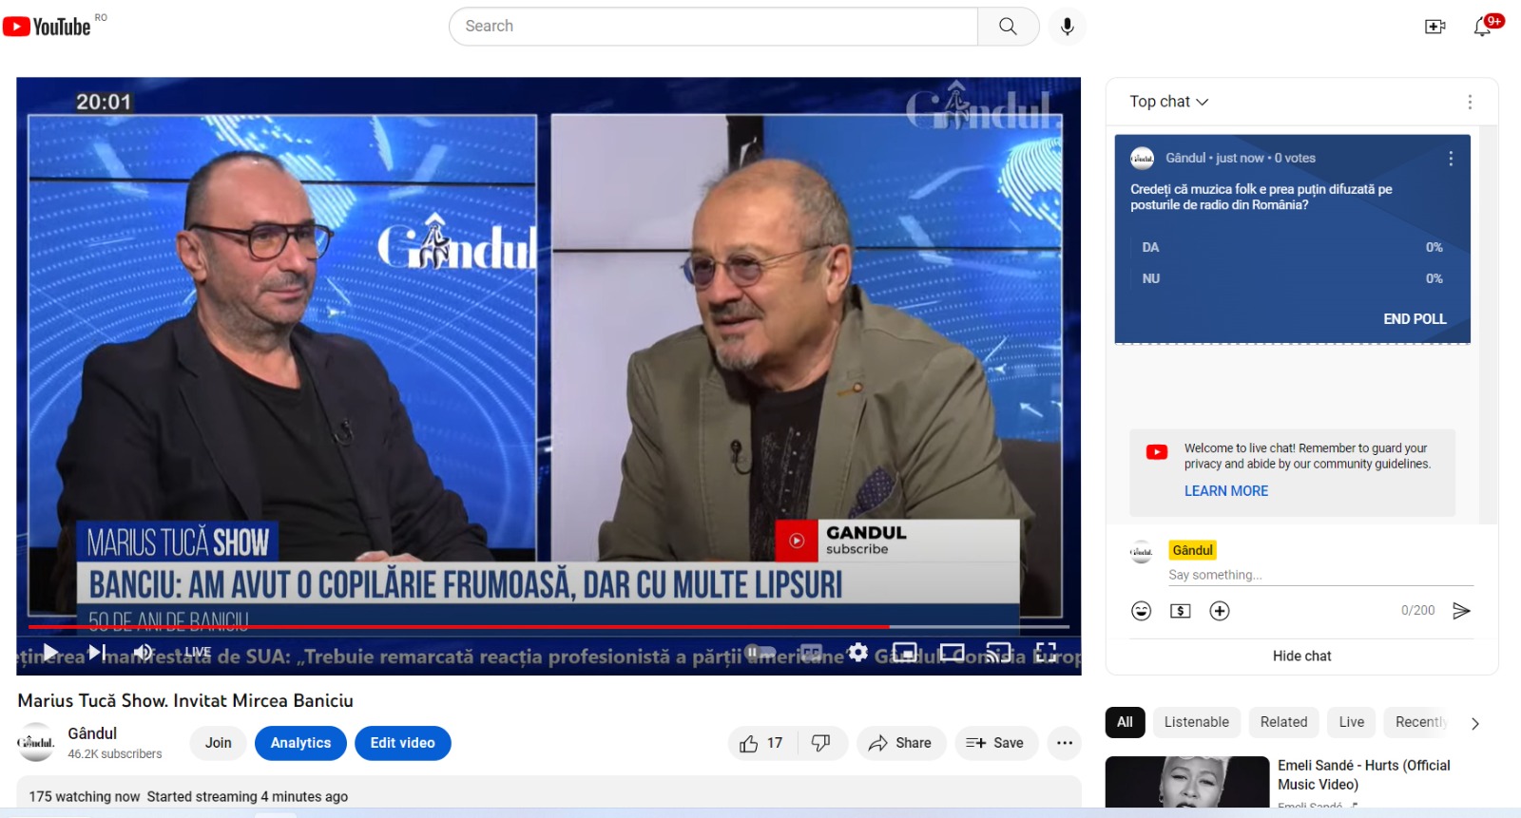Toggle subtitles/closed captions button
The height and width of the screenshot is (818, 1521).
(811, 652)
